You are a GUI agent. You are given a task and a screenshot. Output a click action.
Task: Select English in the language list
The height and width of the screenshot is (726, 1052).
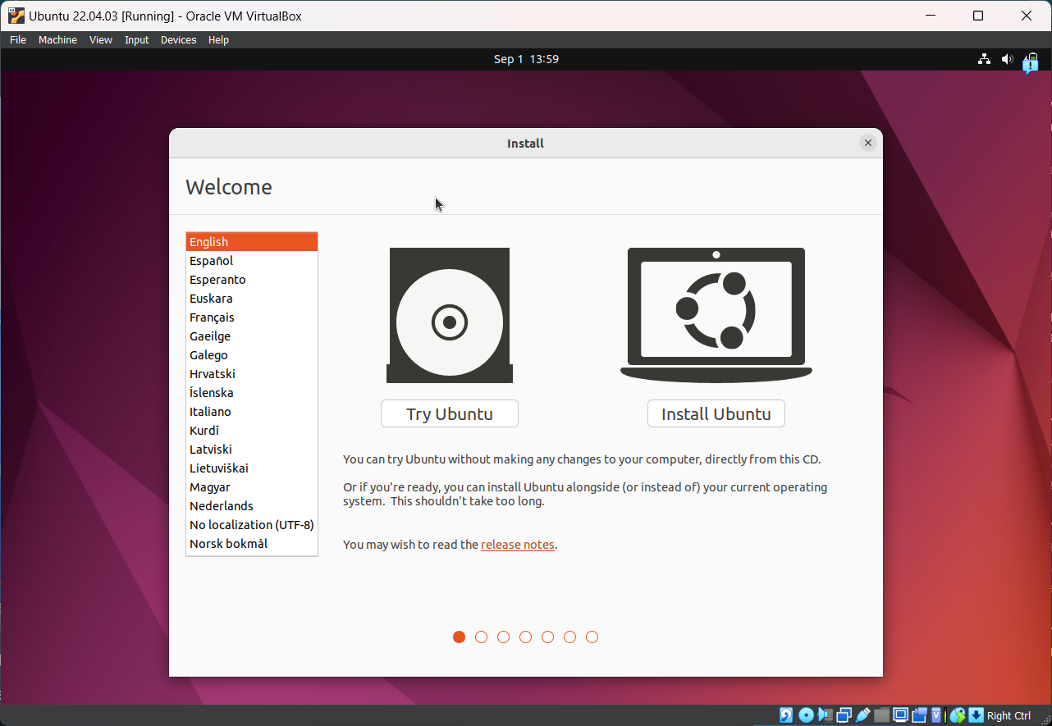(x=252, y=242)
